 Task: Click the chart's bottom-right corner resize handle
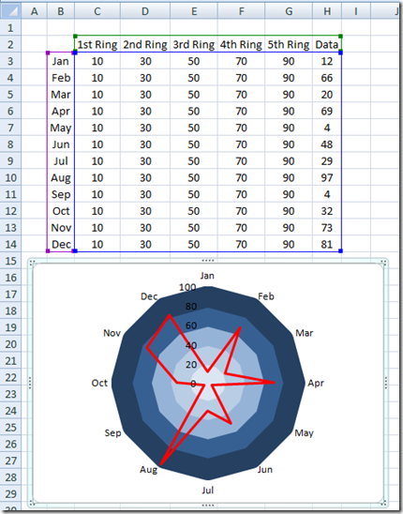pos(384,502)
